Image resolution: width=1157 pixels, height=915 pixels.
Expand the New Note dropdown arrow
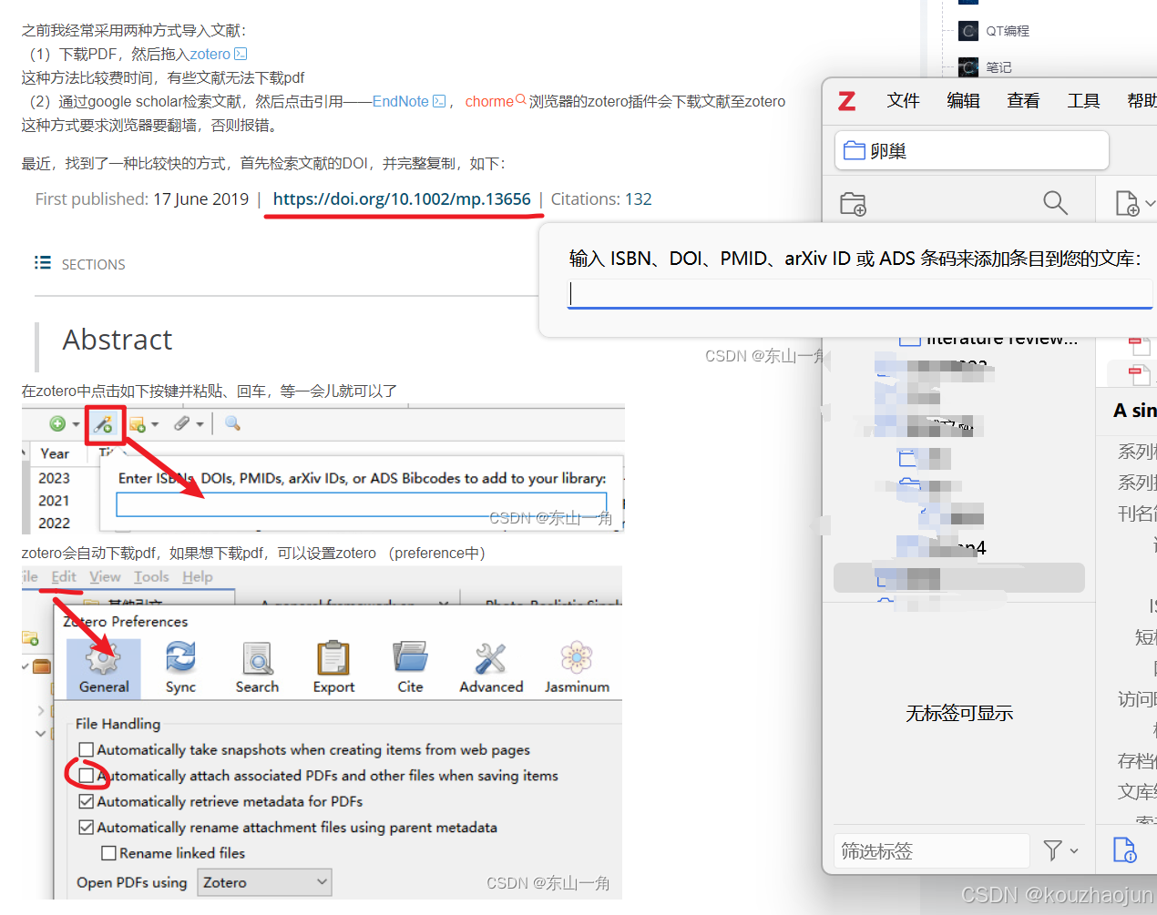155,424
